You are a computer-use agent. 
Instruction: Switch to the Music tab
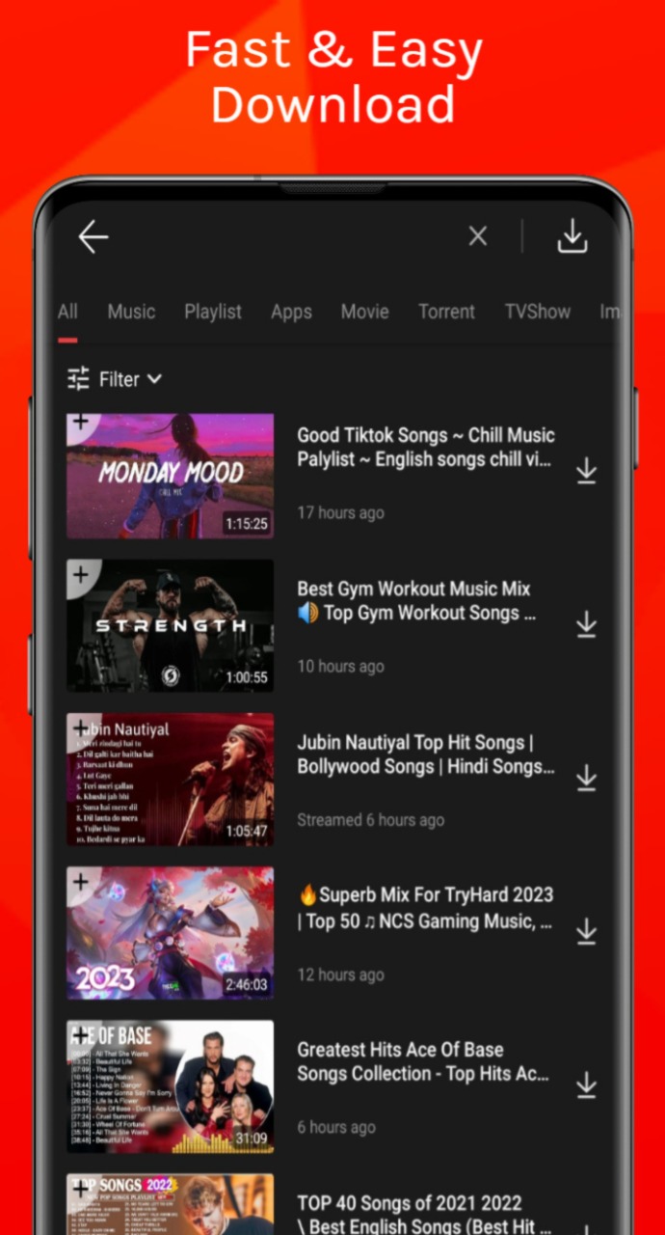pyautogui.click(x=131, y=312)
